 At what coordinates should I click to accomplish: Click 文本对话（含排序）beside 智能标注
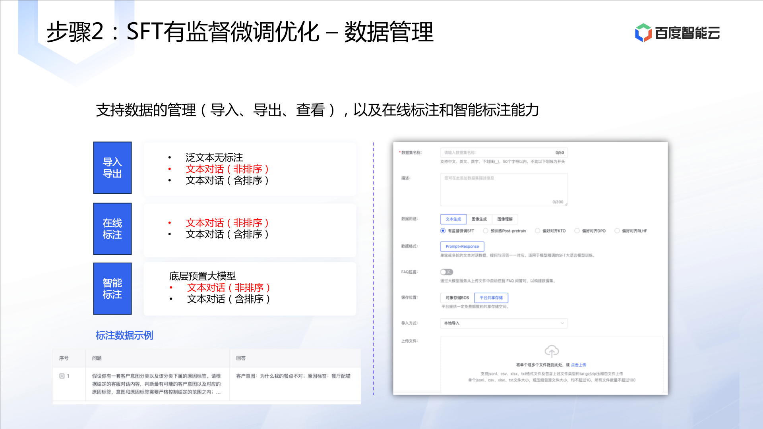click(229, 299)
